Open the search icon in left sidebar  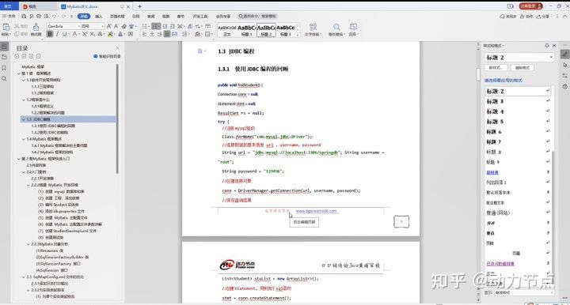(x=4, y=79)
